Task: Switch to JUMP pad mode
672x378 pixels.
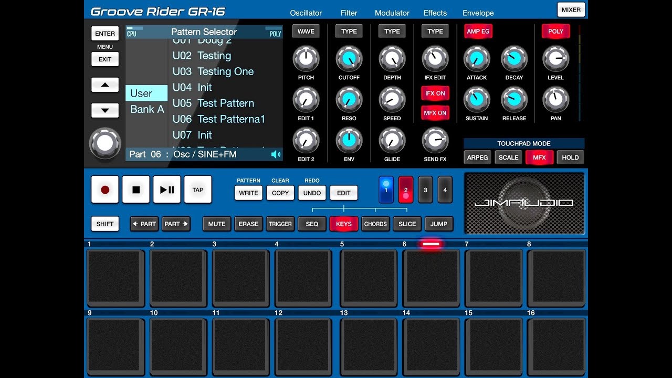Action: [439, 224]
